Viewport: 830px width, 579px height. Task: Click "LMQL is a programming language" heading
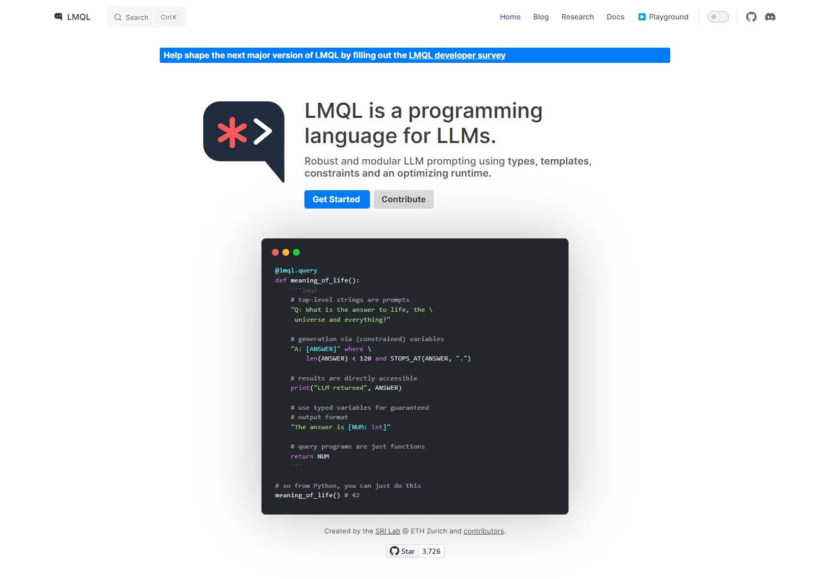pos(423,123)
